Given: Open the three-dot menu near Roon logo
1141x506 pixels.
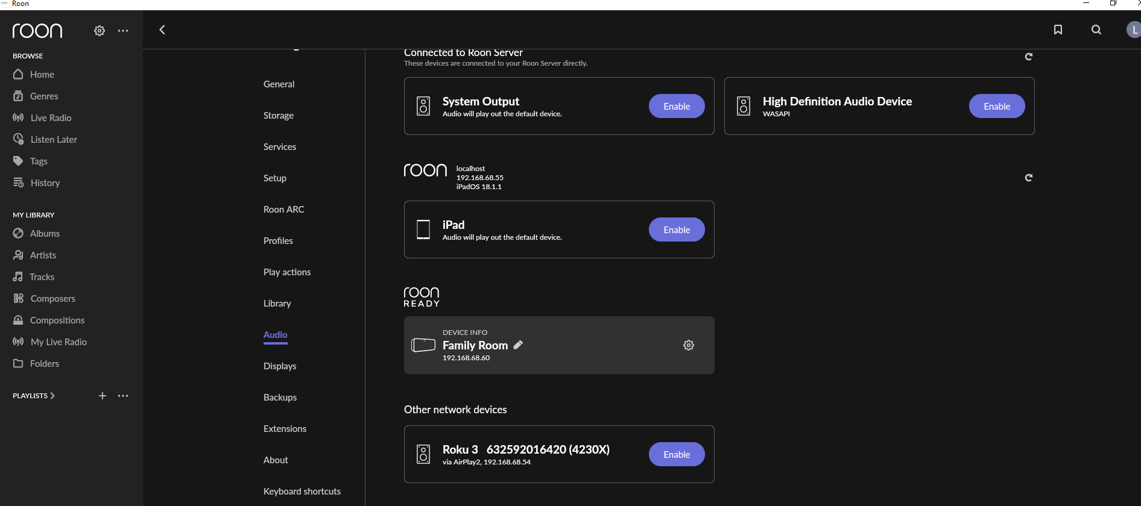Looking at the screenshot, I should coord(123,31).
